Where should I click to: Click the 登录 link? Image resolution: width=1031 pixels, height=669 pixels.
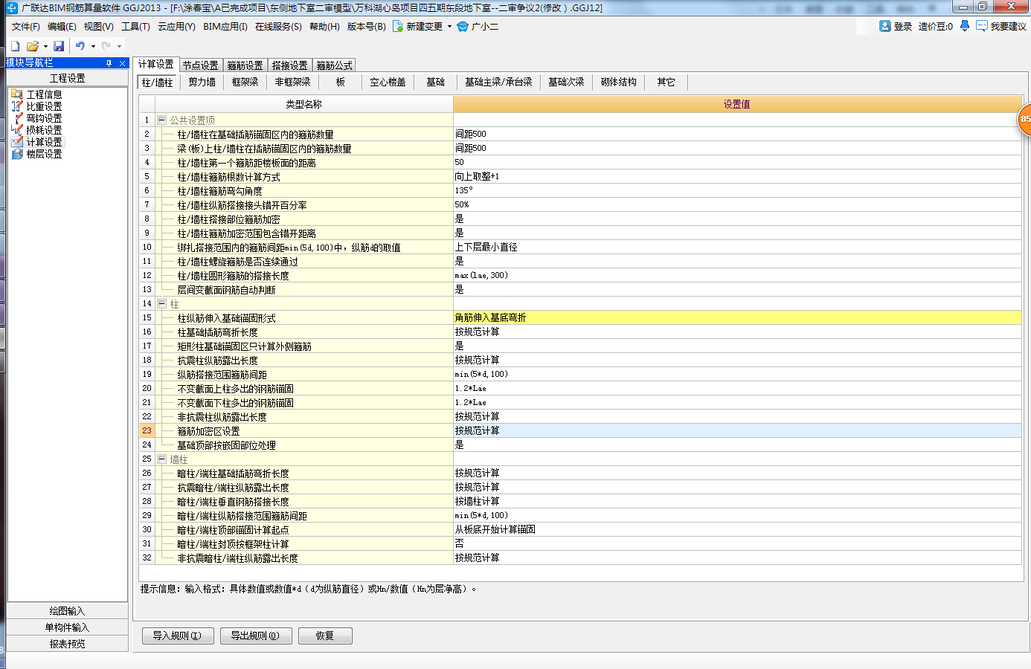pyautogui.click(x=903, y=26)
